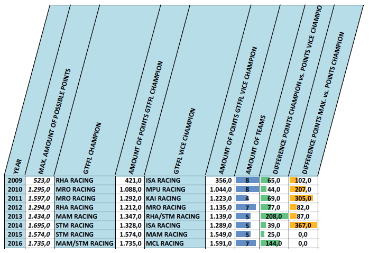The image size is (369, 253).
Task: Click vice champion points 1.591,0
Action: click(220, 243)
